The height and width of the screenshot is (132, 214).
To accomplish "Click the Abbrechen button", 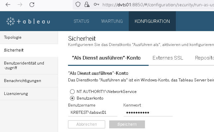I will (87, 124).
